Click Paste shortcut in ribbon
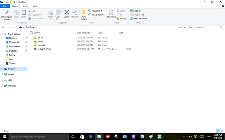Viewport: 225px width, 140px height. [36, 19]
